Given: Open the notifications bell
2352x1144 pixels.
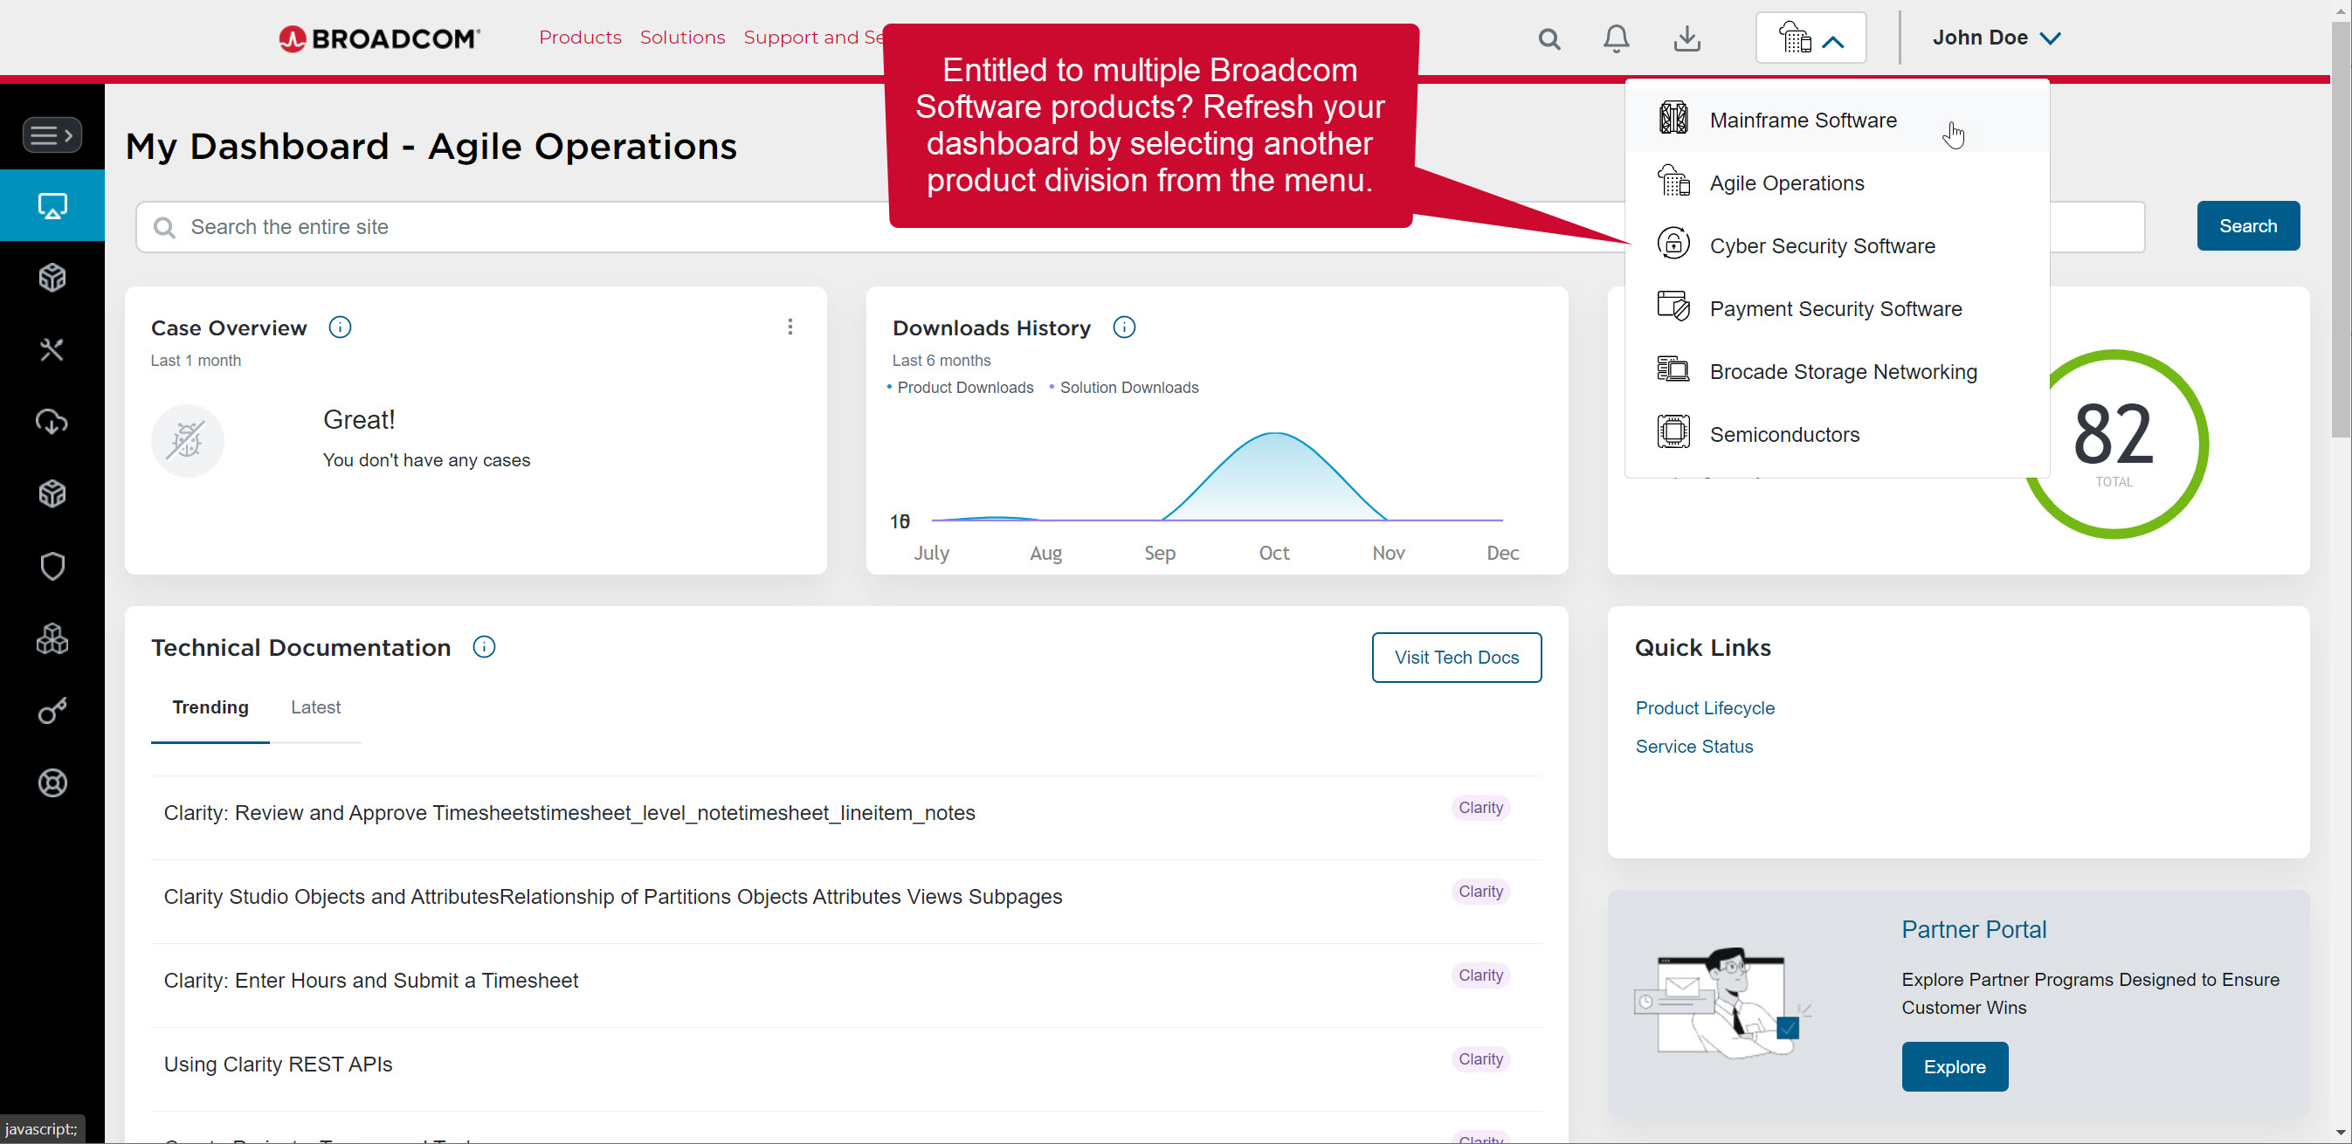Looking at the screenshot, I should (x=1616, y=39).
